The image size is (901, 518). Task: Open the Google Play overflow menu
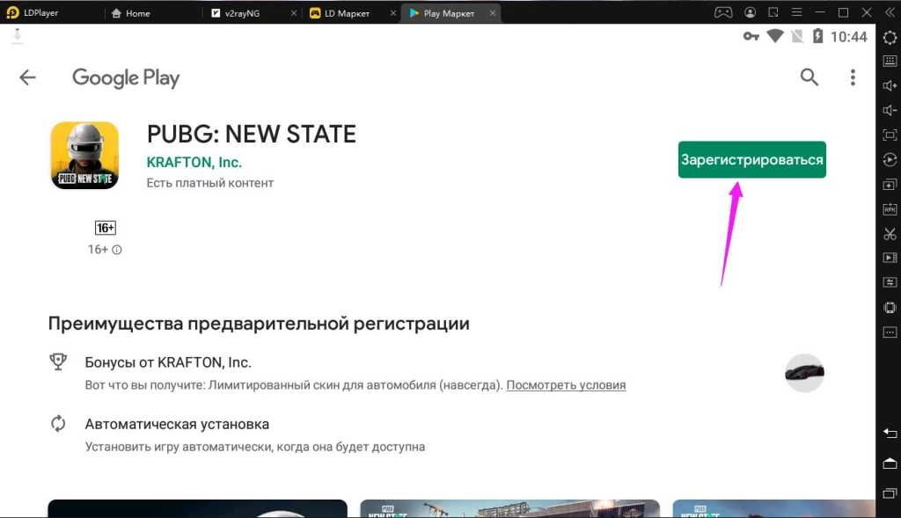(x=853, y=77)
